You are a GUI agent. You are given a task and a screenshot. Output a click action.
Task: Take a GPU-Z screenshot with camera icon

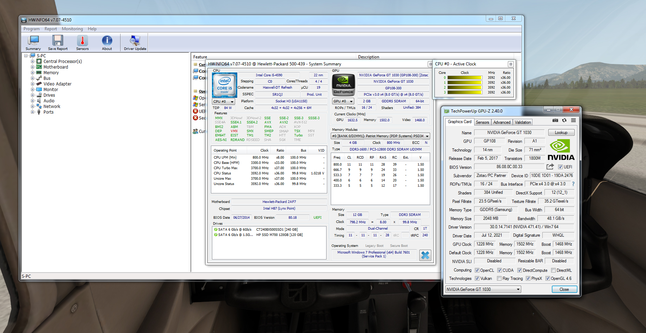click(555, 120)
